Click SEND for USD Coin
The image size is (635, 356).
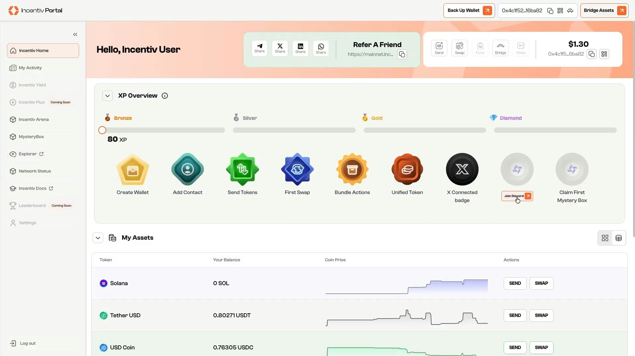click(515, 348)
